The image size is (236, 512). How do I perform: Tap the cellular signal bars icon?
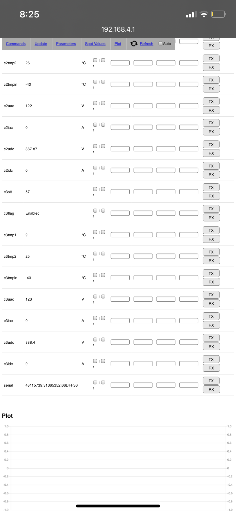191,15
